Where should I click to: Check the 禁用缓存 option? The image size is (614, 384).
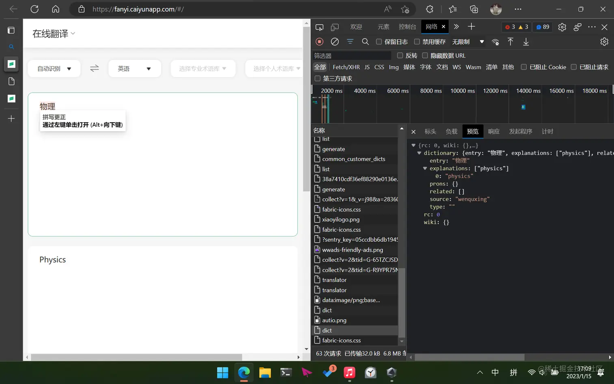click(x=417, y=41)
